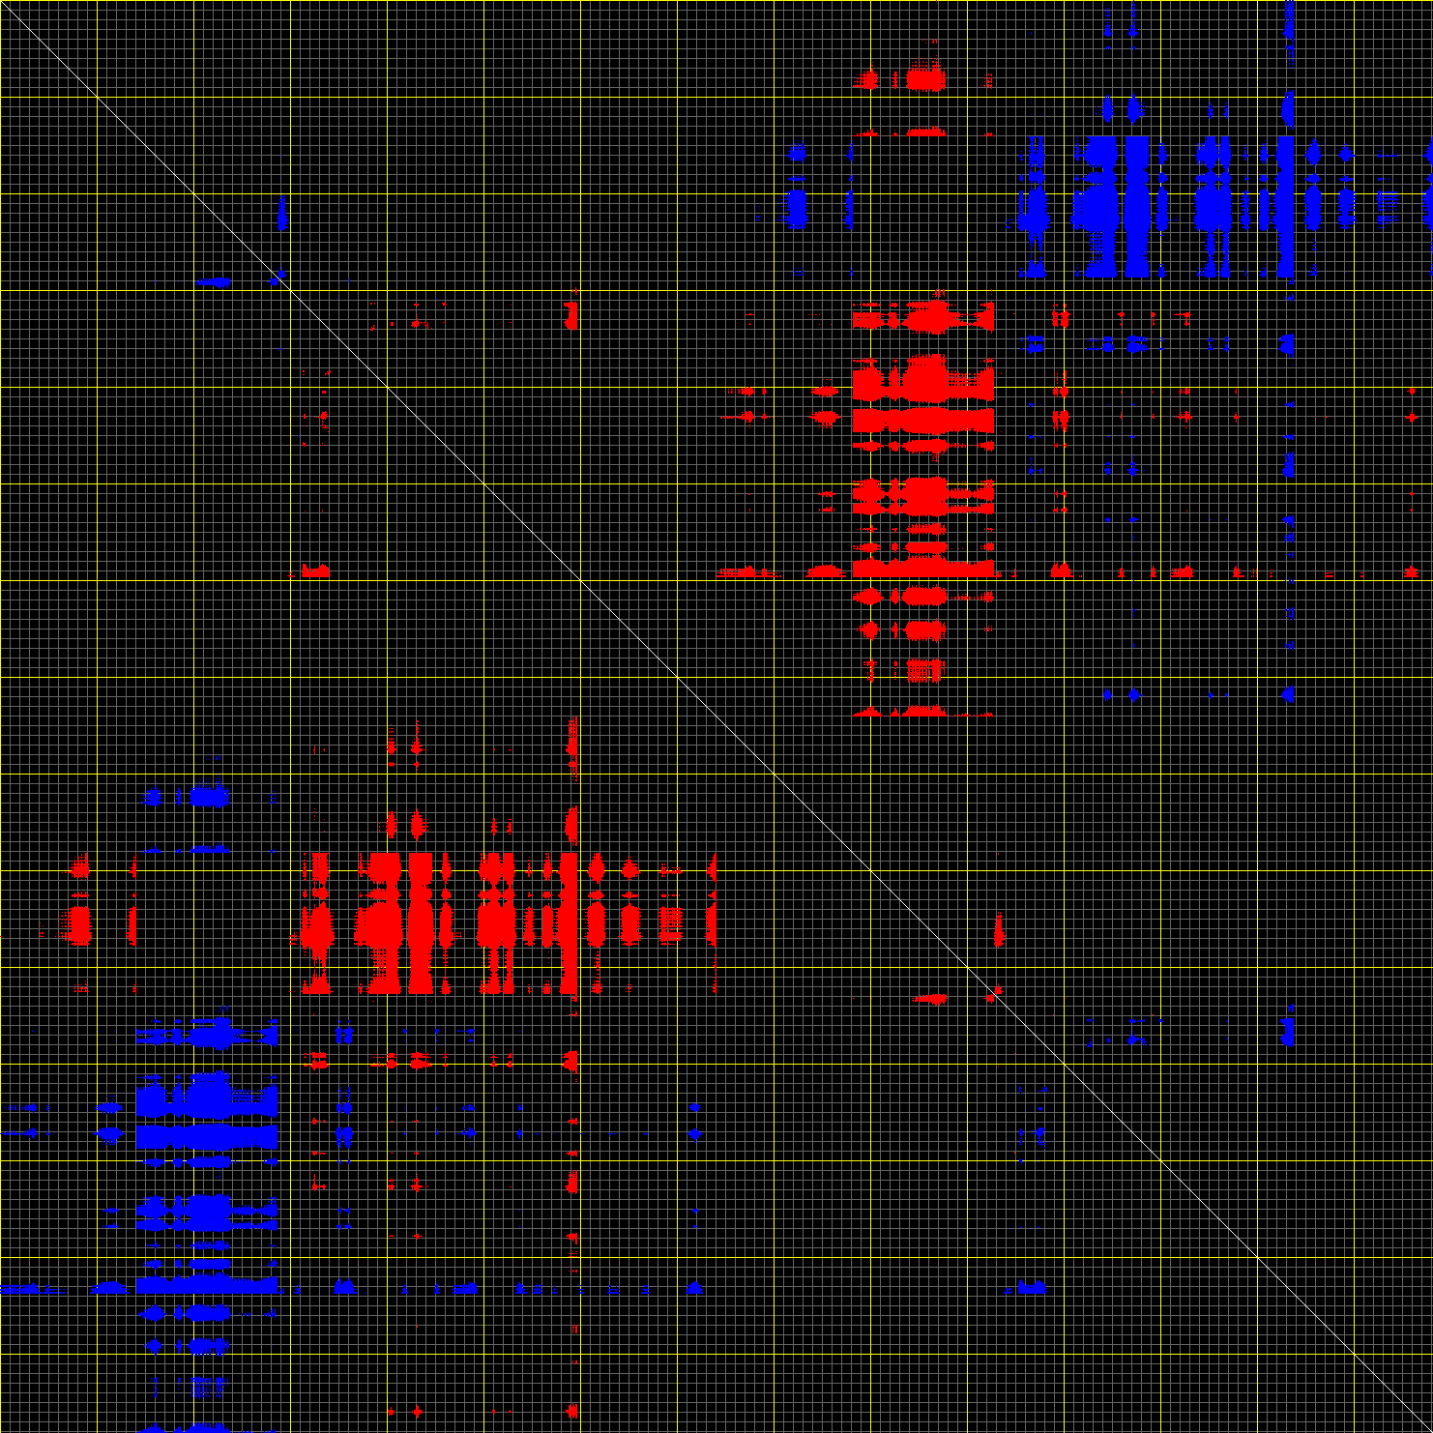Select the small red rectangle on a yellow gridline near the red dots
The image size is (1433, 1433).
click(x=571, y=314)
